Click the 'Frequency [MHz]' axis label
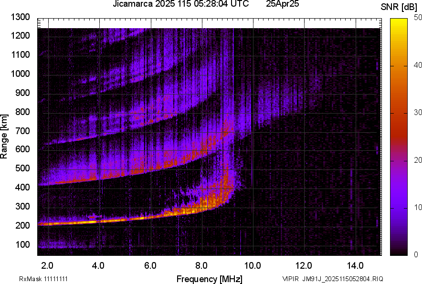 click(210, 279)
